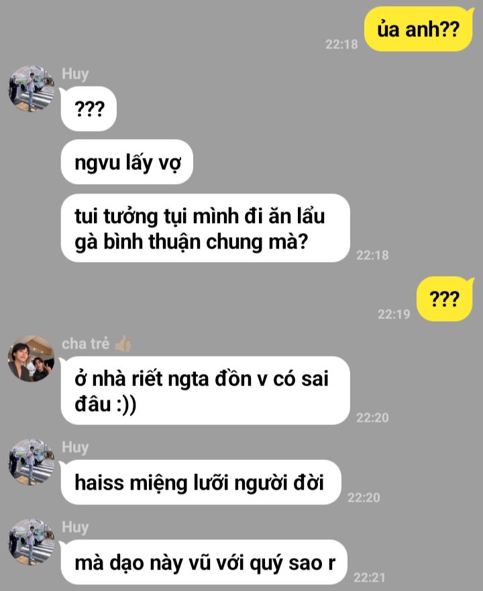Select the 'haiss miệng lưỡi người đời' bubble
The height and width of the screenshot is (591, 483).
pos(201,482)
